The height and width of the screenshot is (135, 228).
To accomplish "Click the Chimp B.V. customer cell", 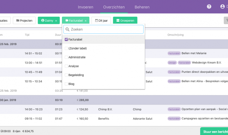I will [105, 109].
